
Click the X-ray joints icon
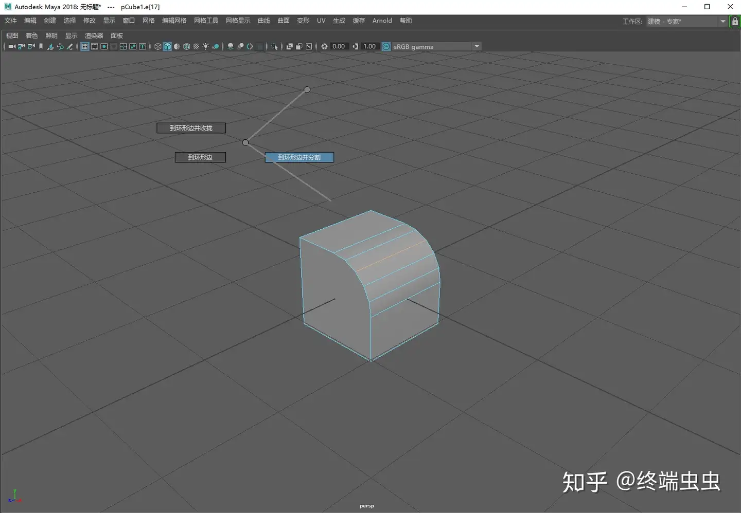click(x=309, y=46)
